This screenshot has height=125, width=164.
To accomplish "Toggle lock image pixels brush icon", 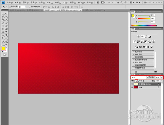I will [x=139, y=81].
